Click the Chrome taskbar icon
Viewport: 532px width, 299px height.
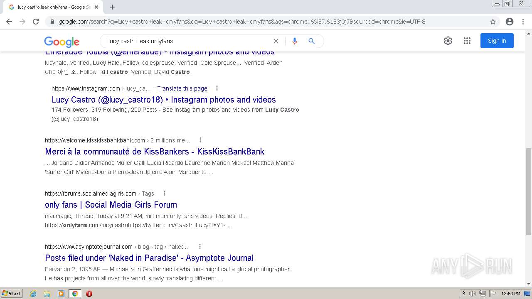pos(75,294)
